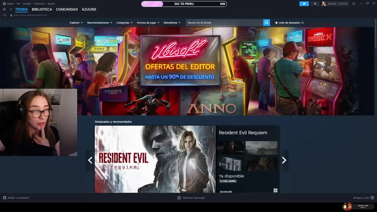Open the Ubisoft Ofertas del Editor banner
377x212 pixels.
[x=180, y=60]
